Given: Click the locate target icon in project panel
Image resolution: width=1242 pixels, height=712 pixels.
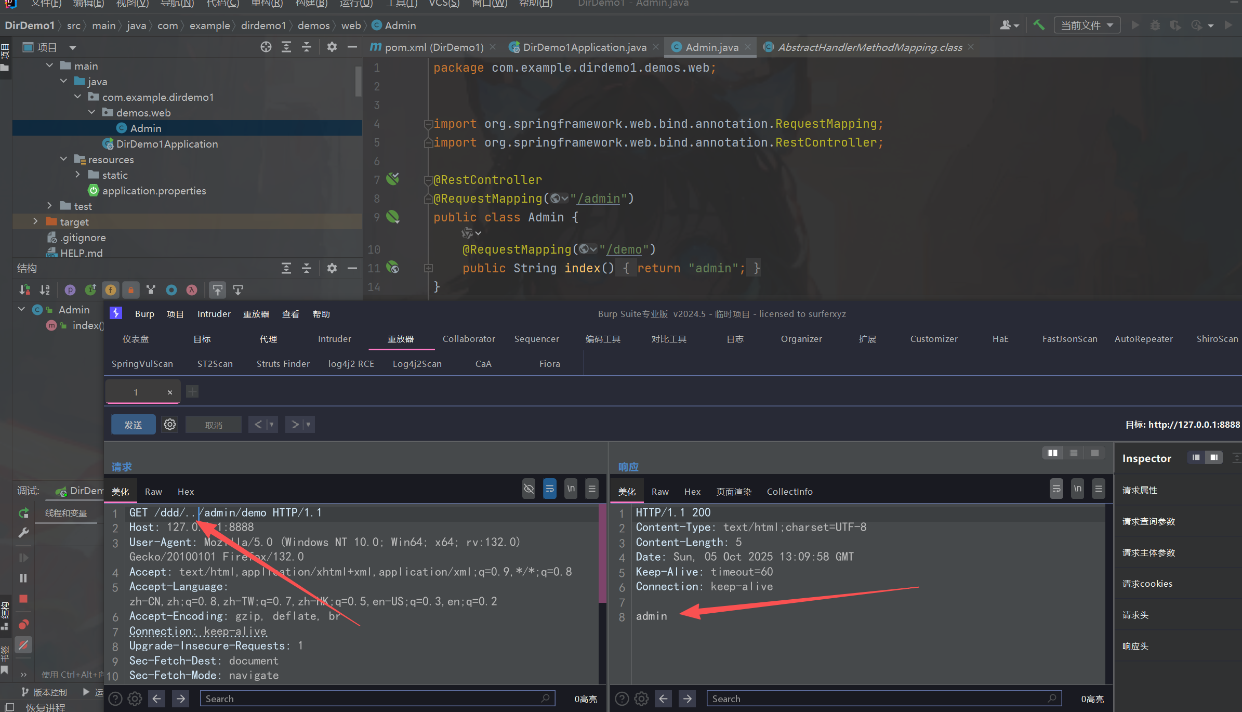Looking at the screenshot, I should pos(266,47).
